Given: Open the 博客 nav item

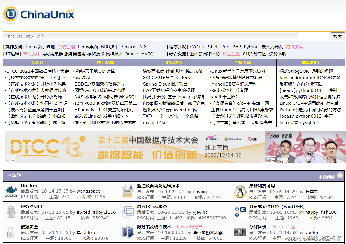Looking at the screenshot, I should coord(30,36).
